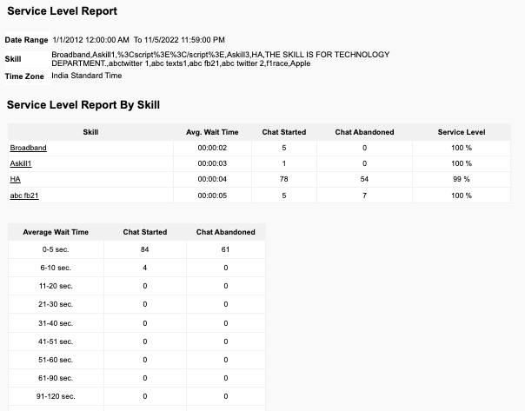Click the Avg. Wait Time column header
This screenshot has height=411, width=525.
(x=212, y=132)
